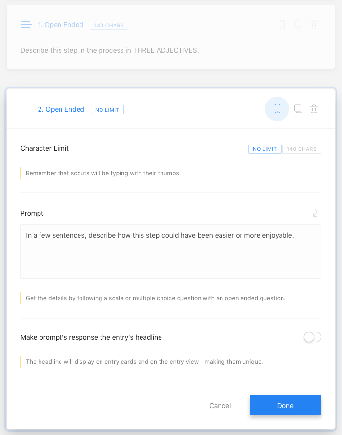This screenshot has height=435, width=342.
Task: Open mobile preview for question 2
Action: click(277, 109)
